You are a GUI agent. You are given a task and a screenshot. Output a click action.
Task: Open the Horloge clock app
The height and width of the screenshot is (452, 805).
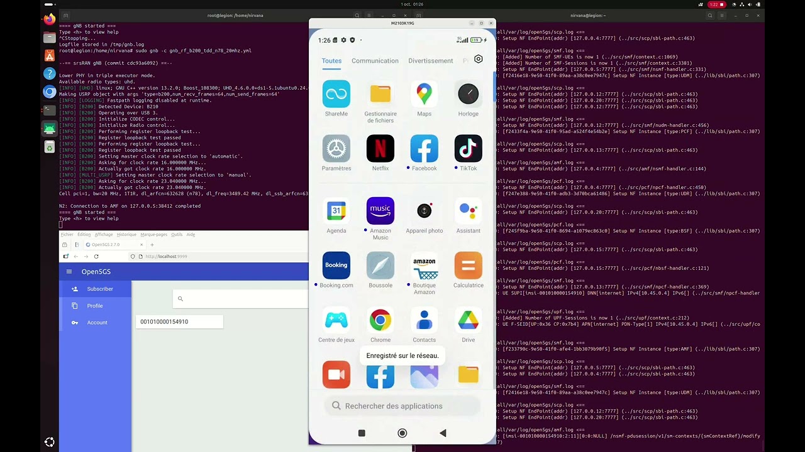coord(469,94)
